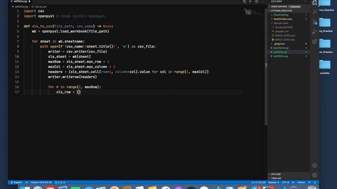Click the Ln 17, Col status entry
Viewport: 337px width, 189px height.
(x=259, y=182)
